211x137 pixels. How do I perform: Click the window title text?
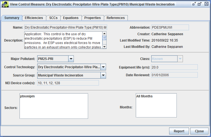(x=92, y=4)
